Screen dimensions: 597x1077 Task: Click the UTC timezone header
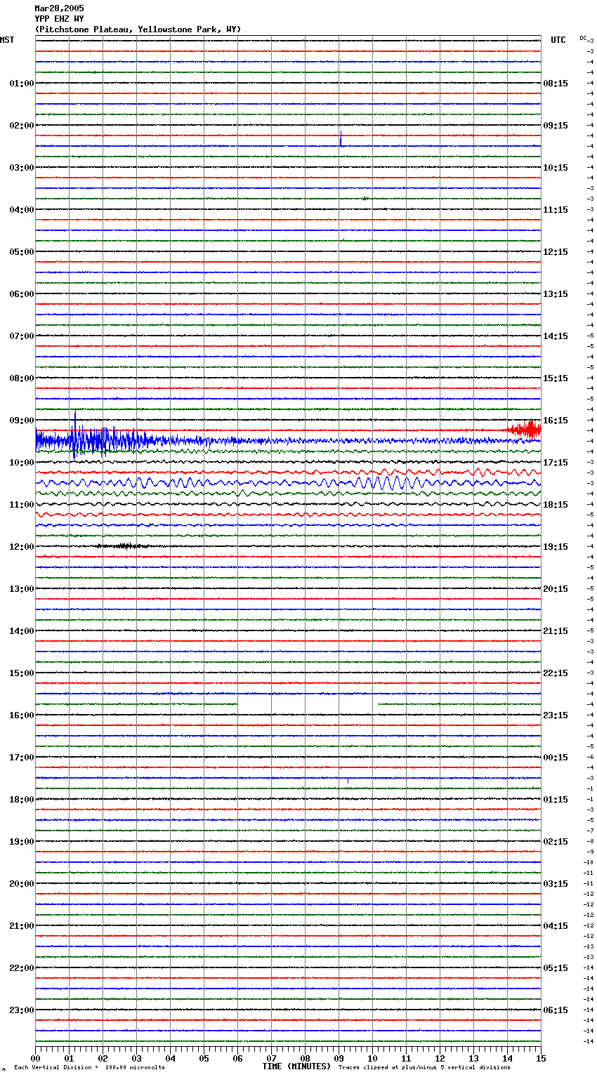[558, 40]
